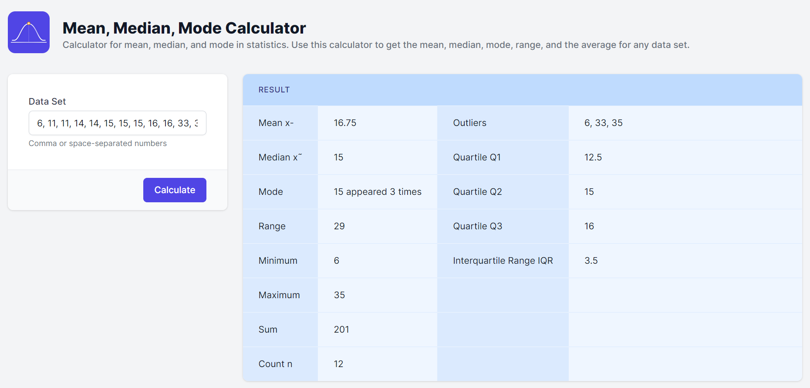Click the bell curve calculator logo icon
The image size is (810, 388).
pos(29,32)
